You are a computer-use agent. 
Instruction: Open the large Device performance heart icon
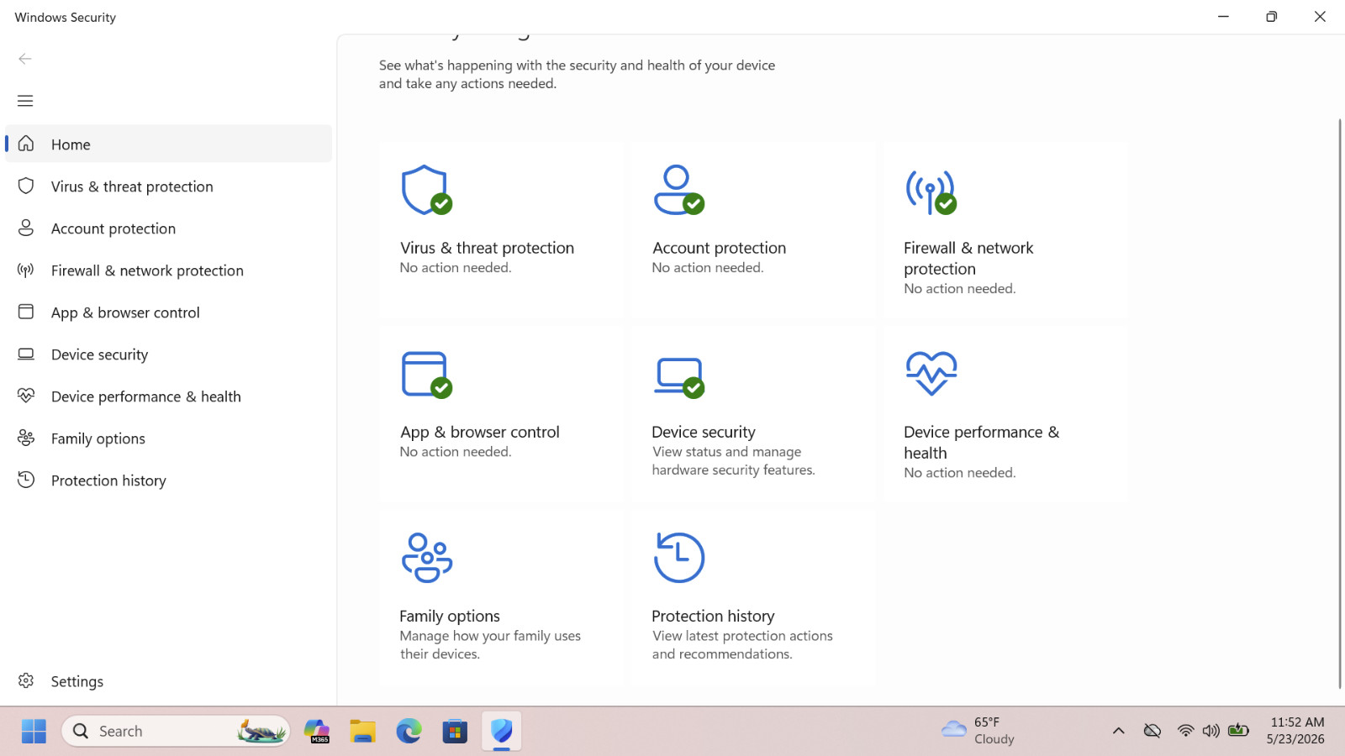coord(931,373)
